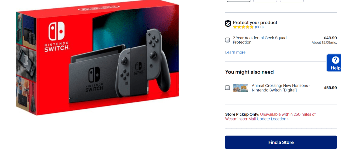The height and width of the screenshot is (150, 341).
Task: Open Animal Crossing: New Horizons title link
Action: coord(281,88)
